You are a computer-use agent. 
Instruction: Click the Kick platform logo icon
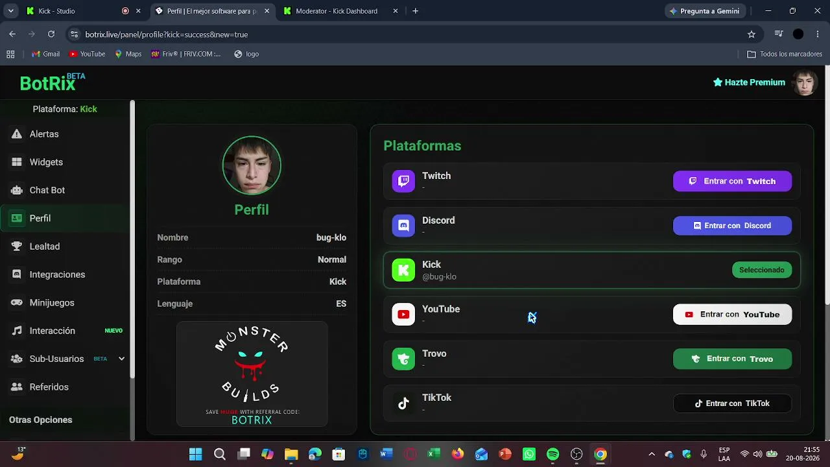(x=403, y=270)
